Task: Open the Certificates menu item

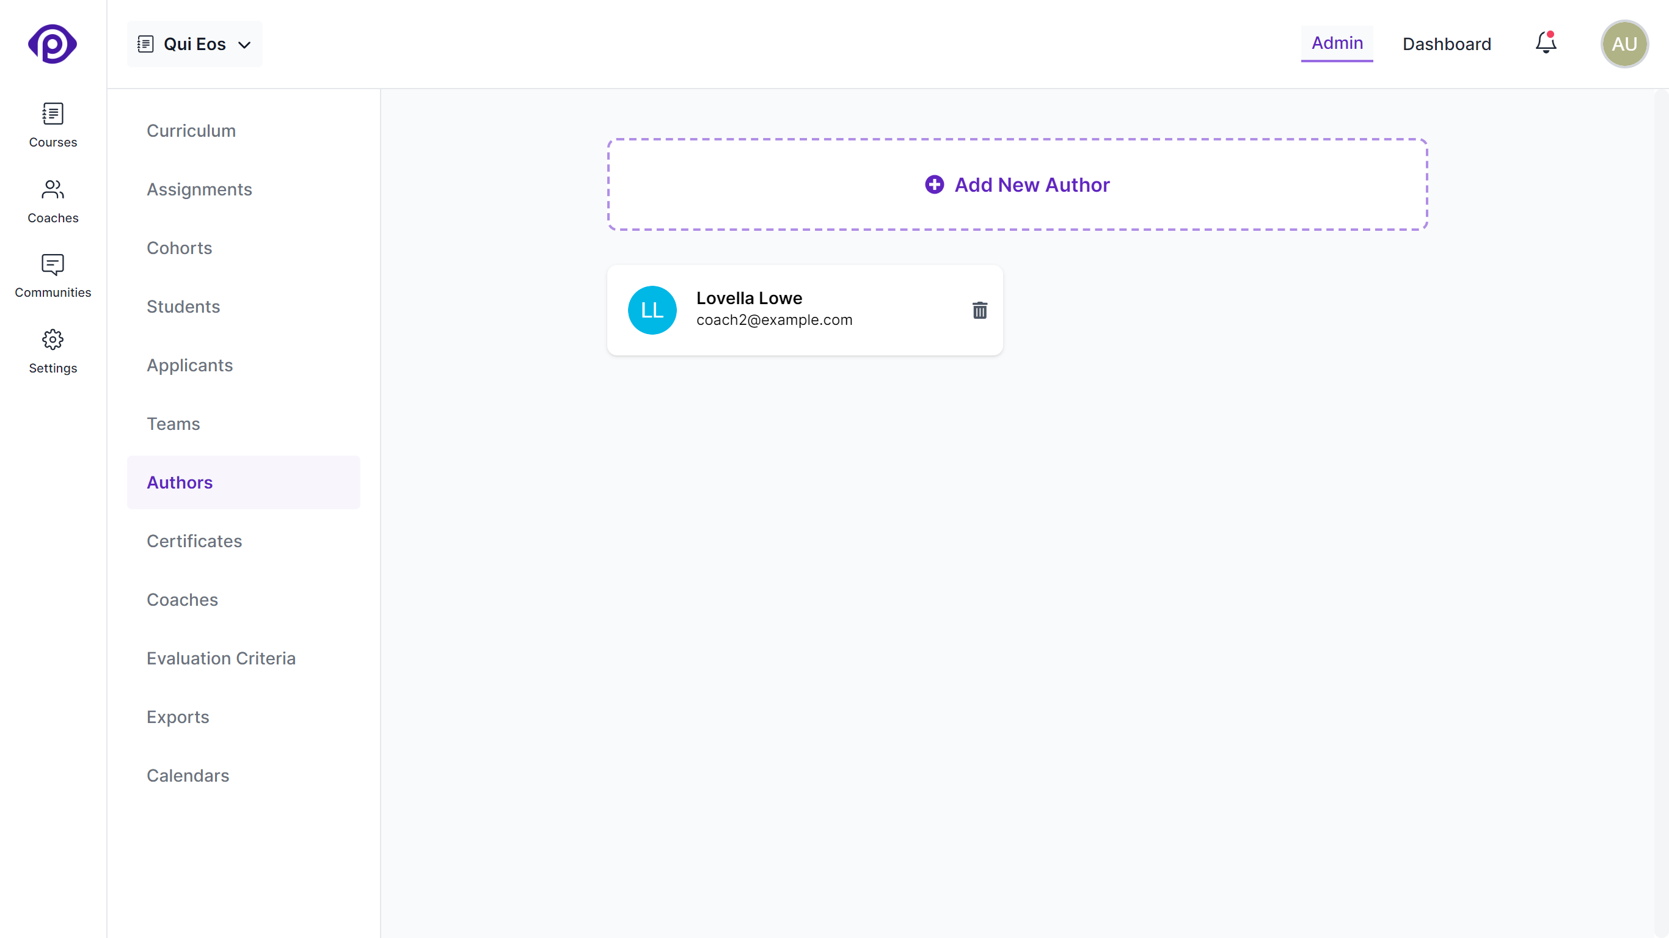Action: (194, 541)
